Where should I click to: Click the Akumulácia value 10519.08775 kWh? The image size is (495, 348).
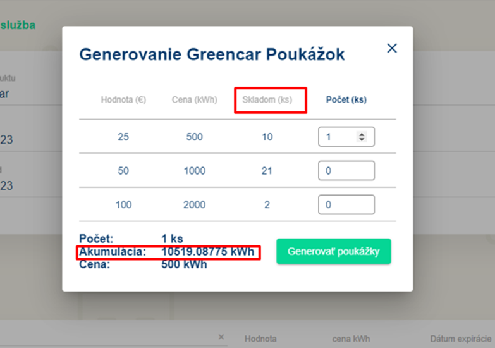point(208,252)
